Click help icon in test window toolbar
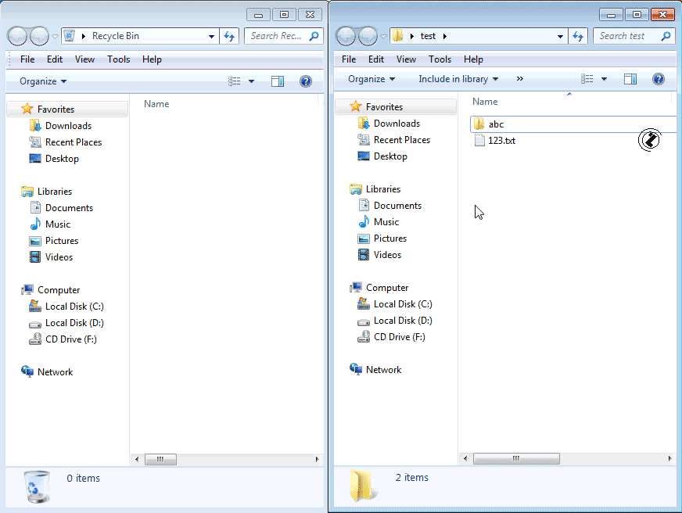 [x=659, y=79]
